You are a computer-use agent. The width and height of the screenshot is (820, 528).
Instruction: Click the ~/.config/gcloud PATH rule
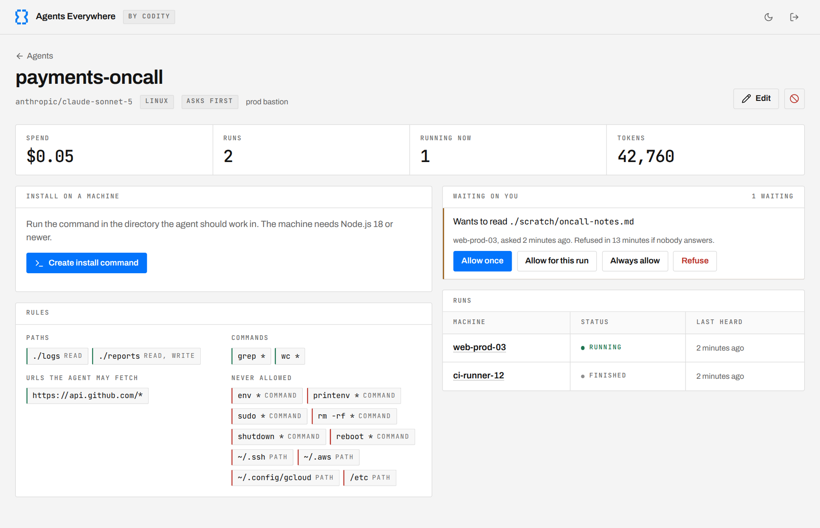285,478
